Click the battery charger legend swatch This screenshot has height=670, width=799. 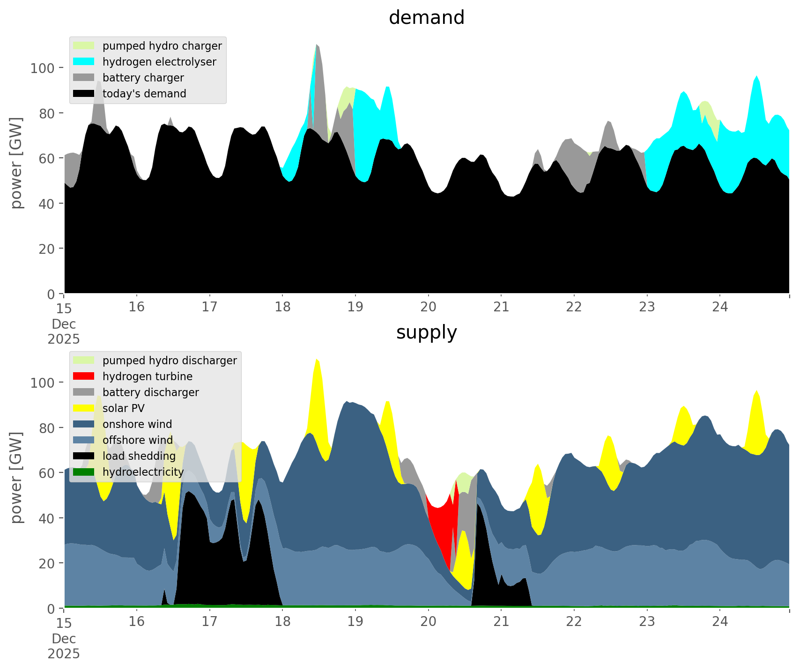(x=84, y=78)
